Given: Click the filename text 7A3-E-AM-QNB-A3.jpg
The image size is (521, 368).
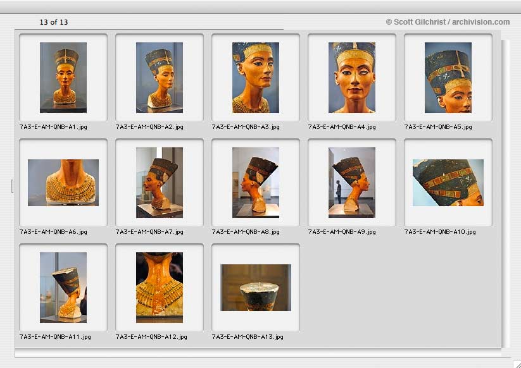Looking at the screenshot, I should [x=246, y=126].
